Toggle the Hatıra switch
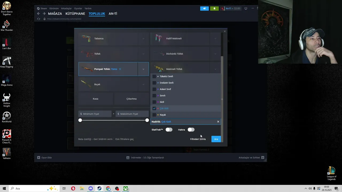Viewport: 342px width, 192px height. (191, 130)
